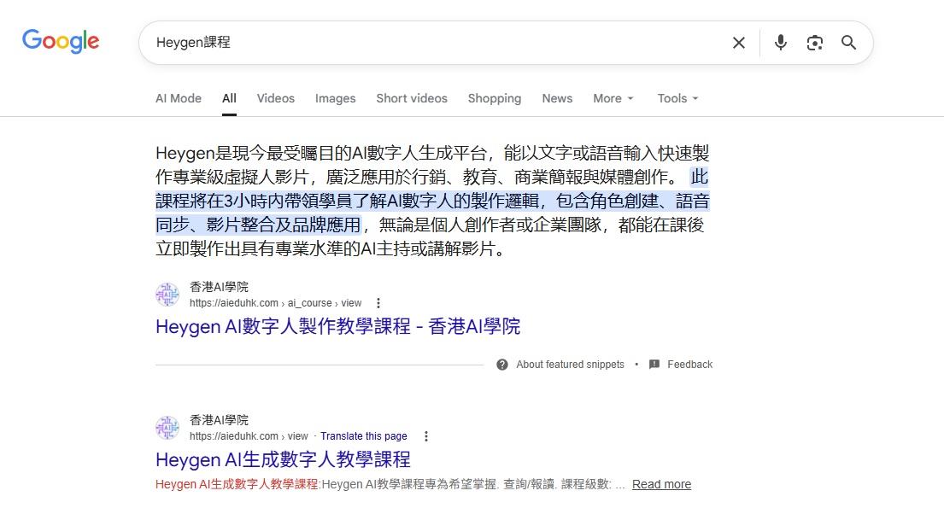
Task: Click Read more link
Action: point(661,484)
